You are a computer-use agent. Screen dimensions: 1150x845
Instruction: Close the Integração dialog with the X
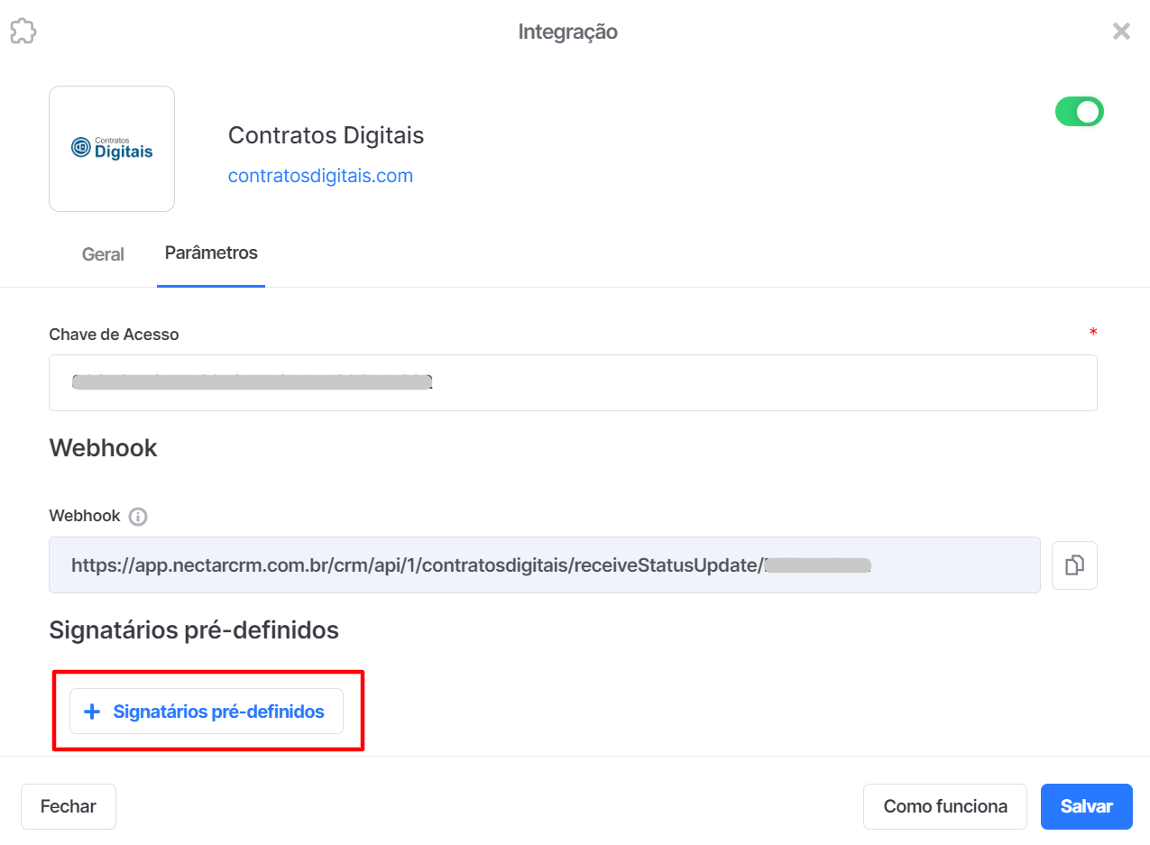[x=1121, y=32]
